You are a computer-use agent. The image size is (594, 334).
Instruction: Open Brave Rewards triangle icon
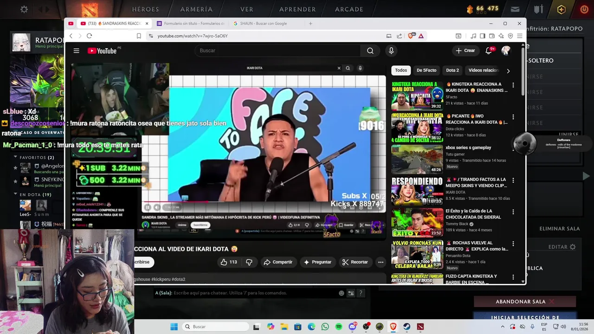point(421,36)
